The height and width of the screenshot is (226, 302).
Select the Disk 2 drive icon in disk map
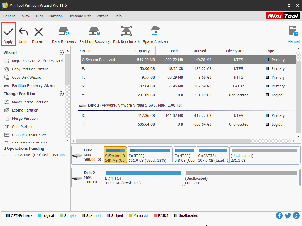pos(77,178)
